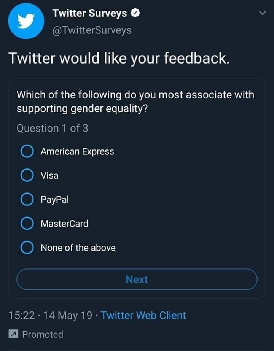This screenshot has height=351, width=274.
Task: Choose the PayPal radio option
Action: click(x=26, y=200)
